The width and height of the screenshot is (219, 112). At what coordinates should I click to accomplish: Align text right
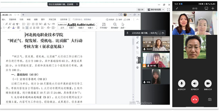pos(31,28)
